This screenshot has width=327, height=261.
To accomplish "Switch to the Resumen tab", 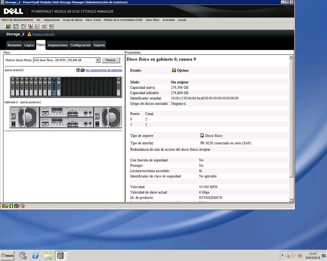I will tap(14, 45).
